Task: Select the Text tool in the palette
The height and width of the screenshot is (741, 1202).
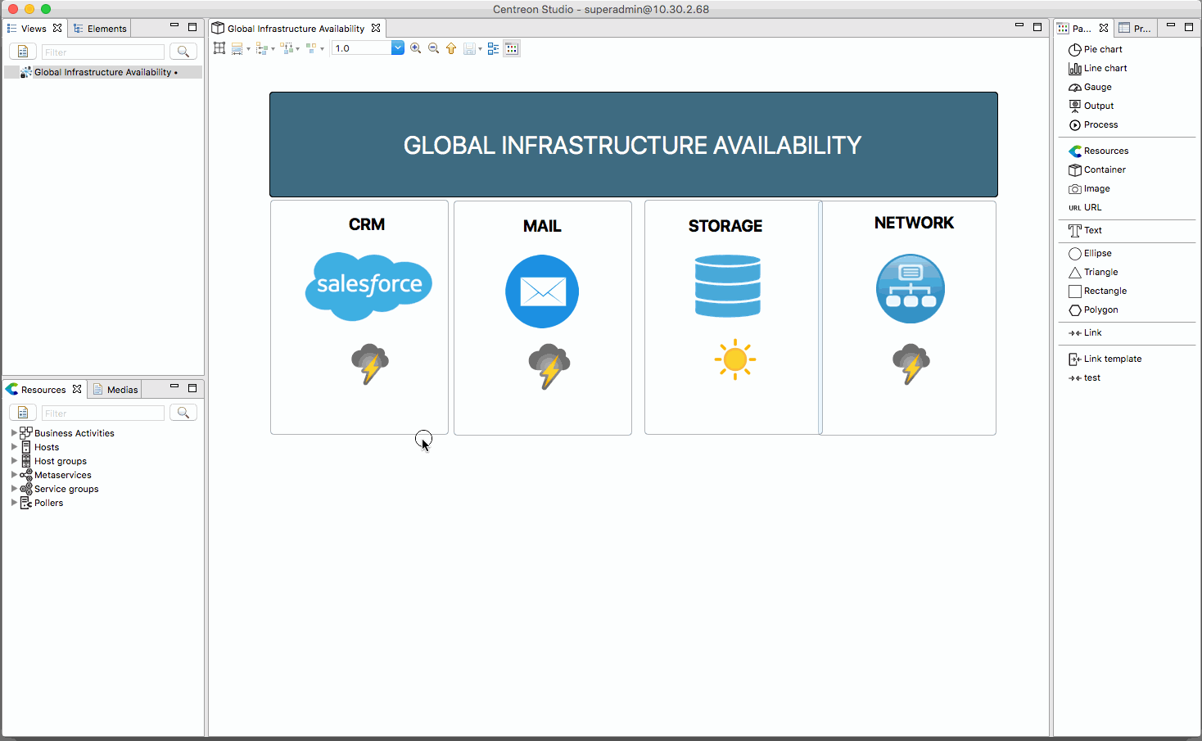Action: point(1091,230)
